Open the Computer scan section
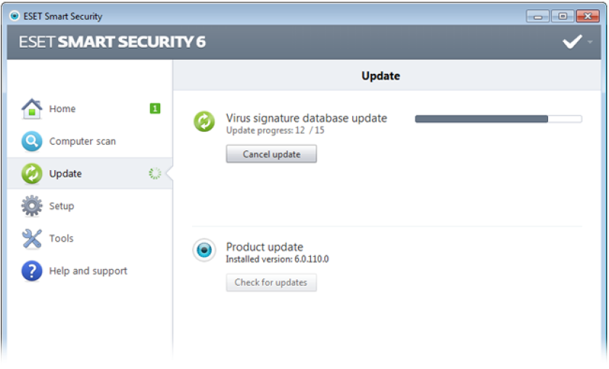This screenshot has height=369, width=609. coord(83,142)
